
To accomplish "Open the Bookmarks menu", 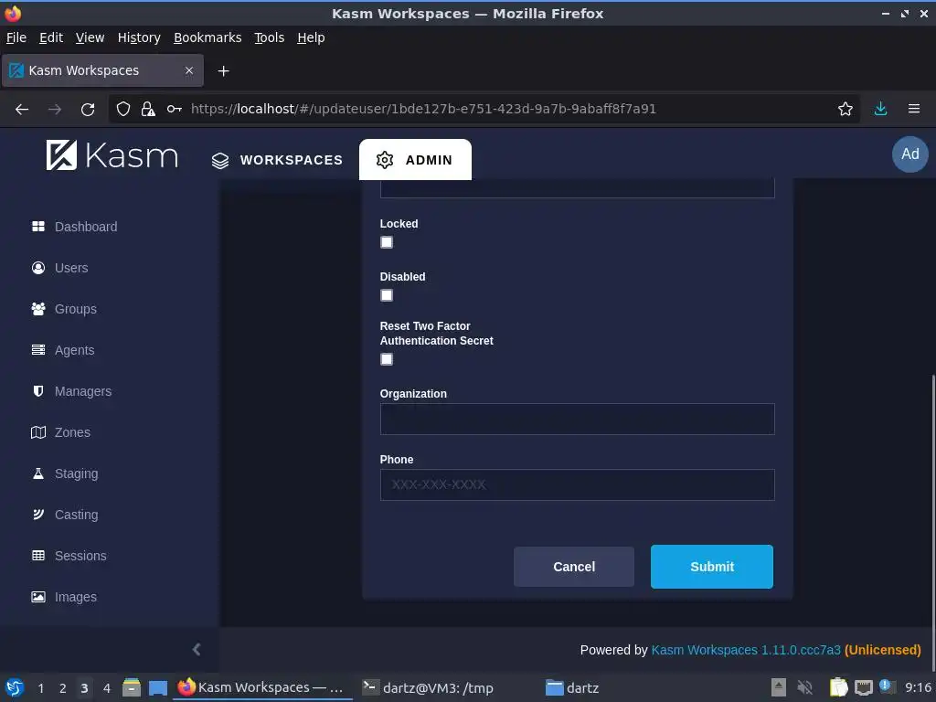I will click(x=207, y=37).
